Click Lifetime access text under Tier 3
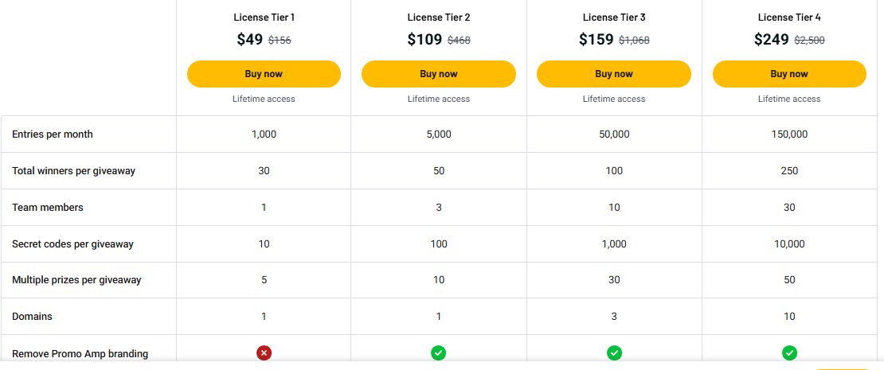The width and height of the screenshot is (884, 370). pyautogui.click(x=614, y=99)
